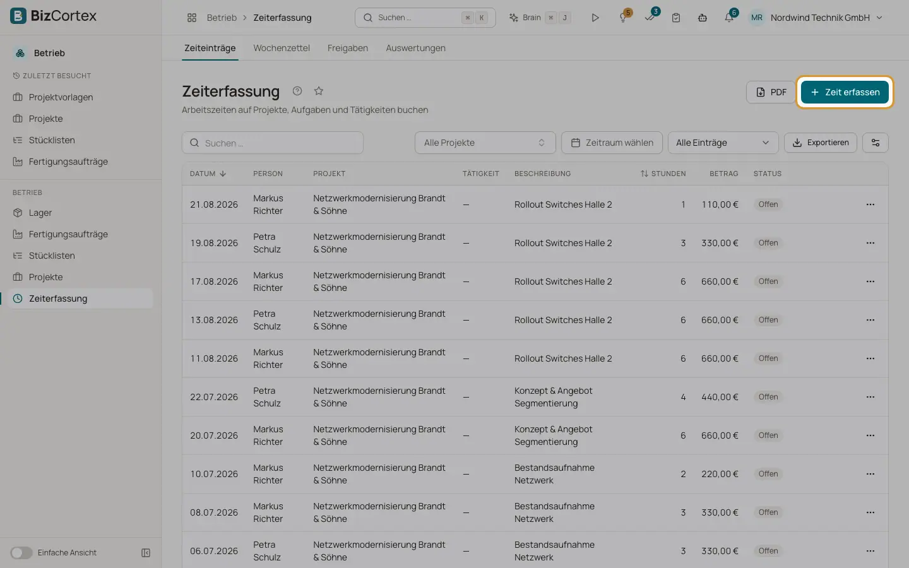Click the 110,00 € amount cell
The height and width of the screenshot is (568, 909).
[720, 204]
